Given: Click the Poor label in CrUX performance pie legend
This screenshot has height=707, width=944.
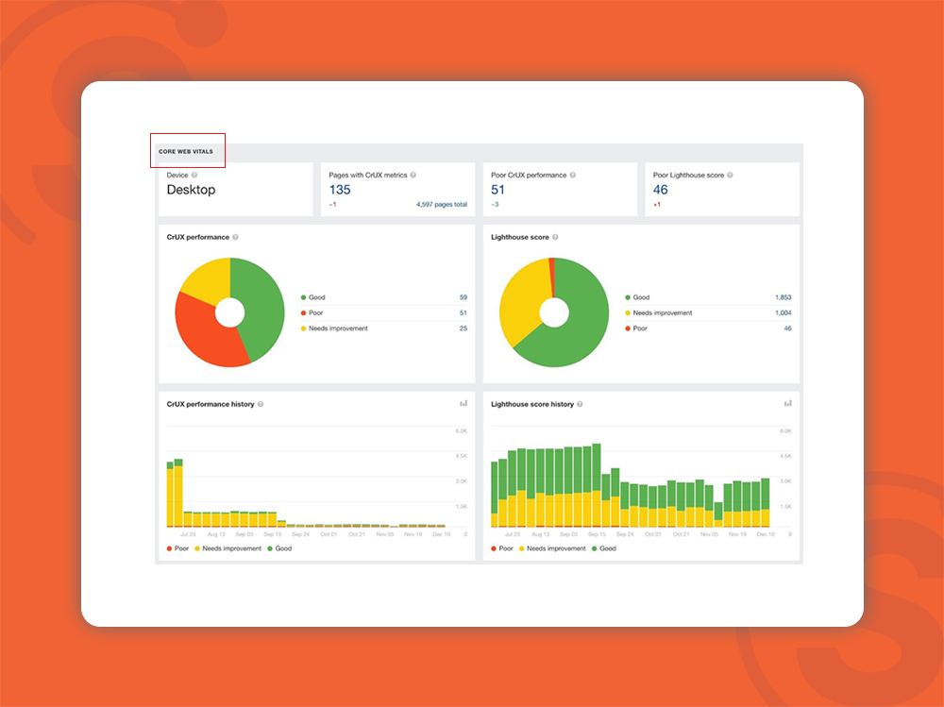Looking at the screenshot, I should [x=315, y=313].
